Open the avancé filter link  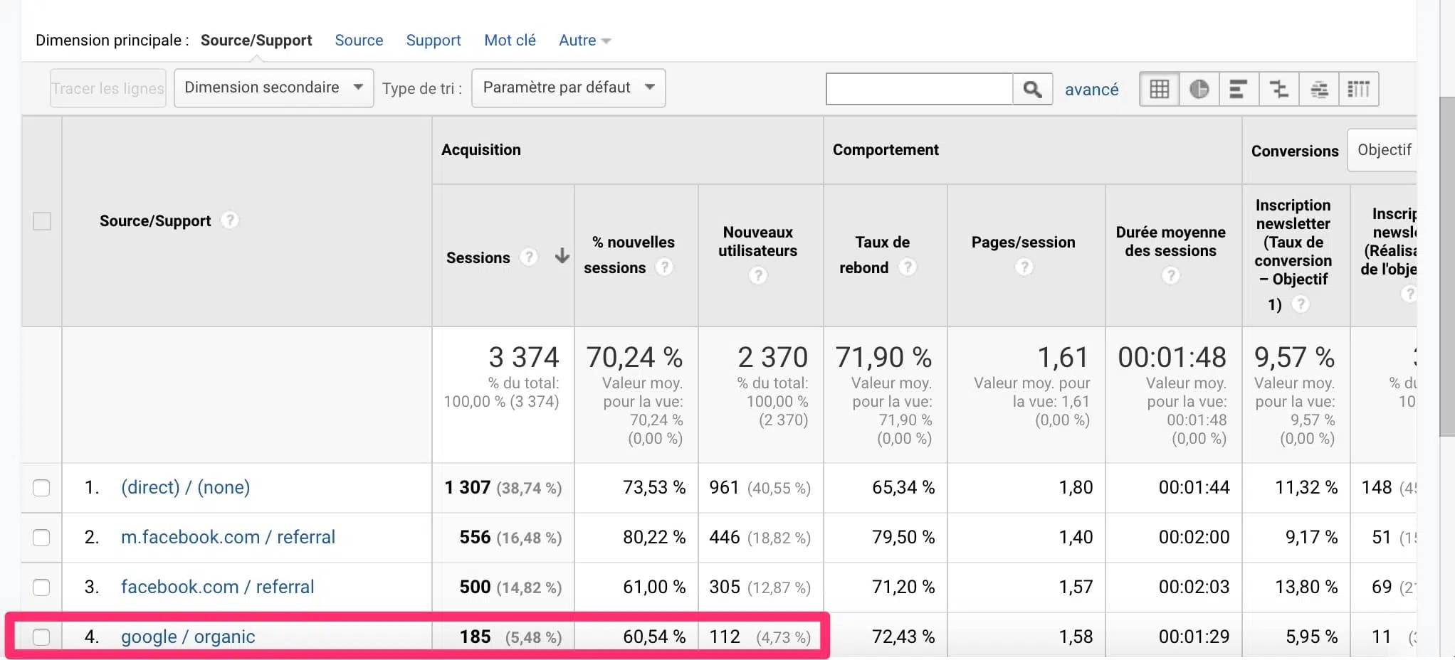[x=1091, y=90]
